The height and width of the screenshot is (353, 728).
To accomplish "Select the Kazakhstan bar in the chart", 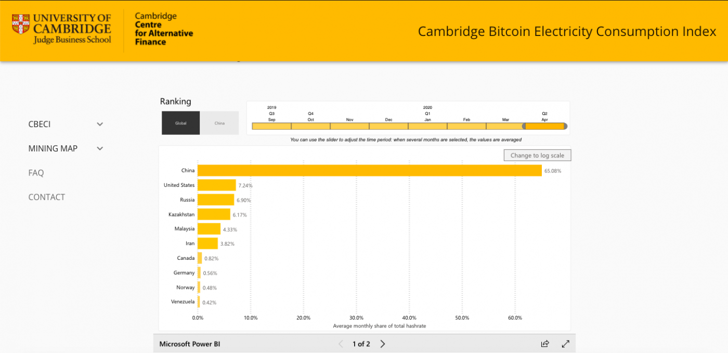I will pos(213,214).
